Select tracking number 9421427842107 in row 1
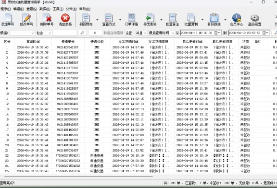This screenshot has width=277, height=188. (68, 47)
